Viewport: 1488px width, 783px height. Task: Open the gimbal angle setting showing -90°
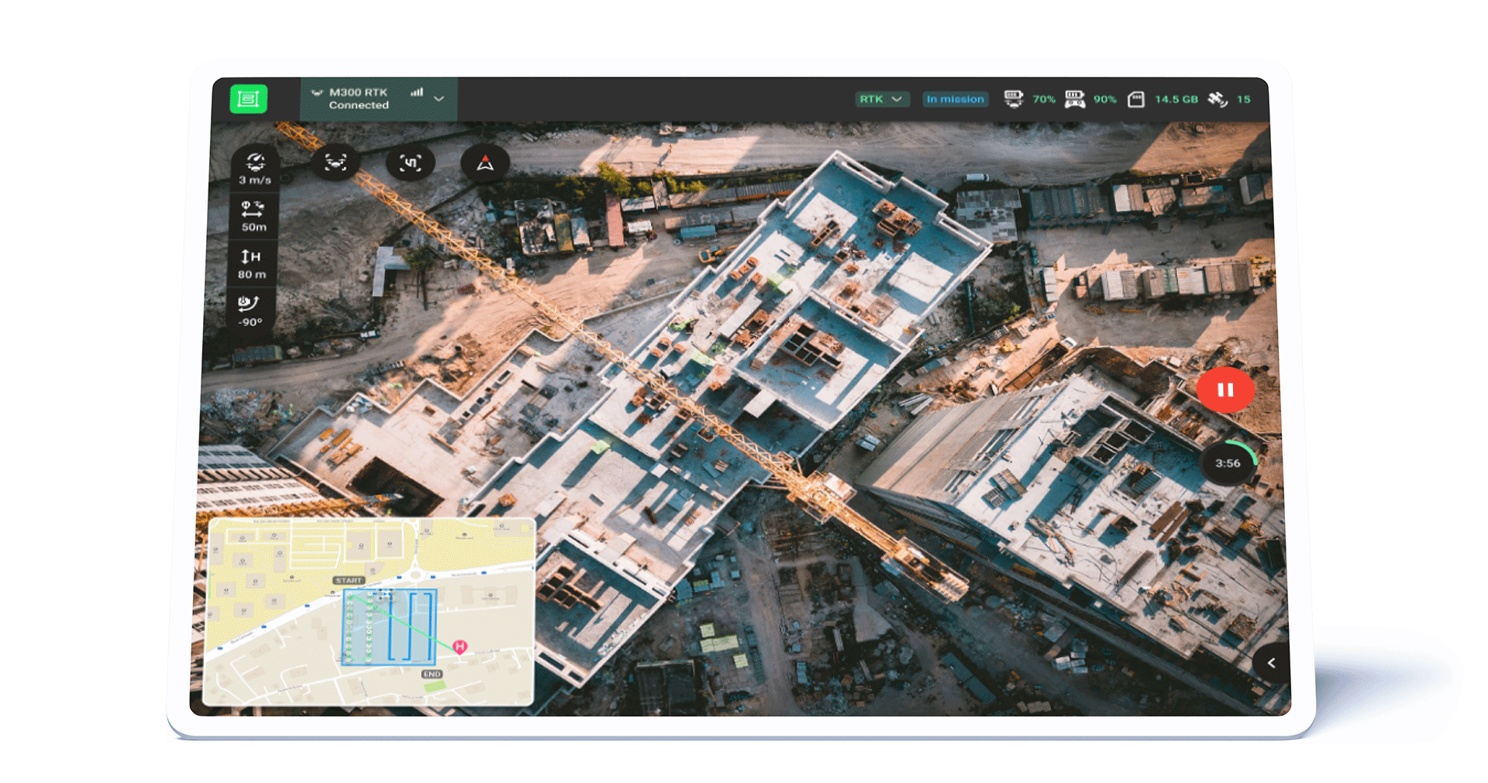click(251, 310)
